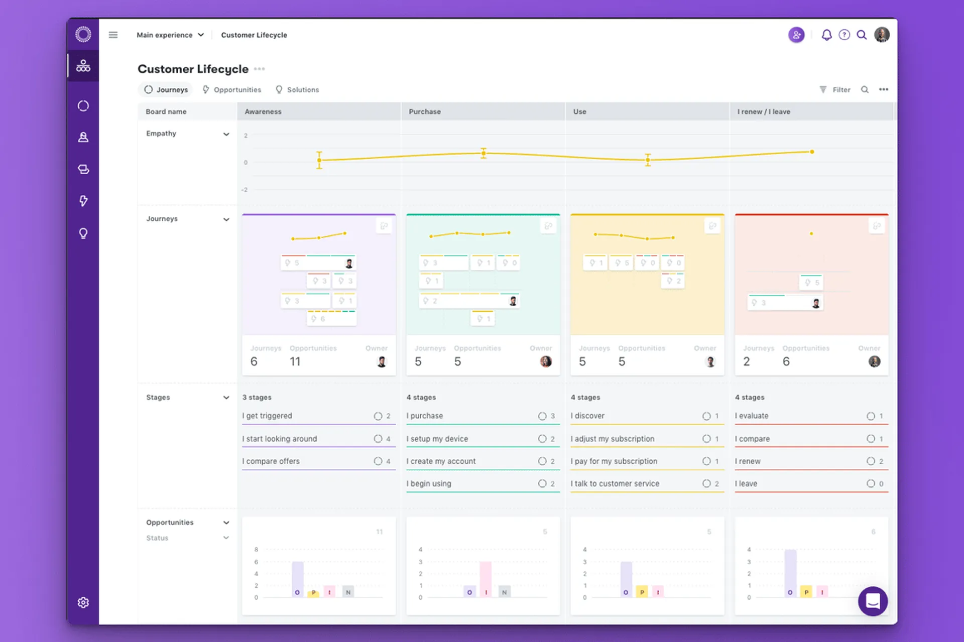Collapse the Empathy row

[226, 134]
